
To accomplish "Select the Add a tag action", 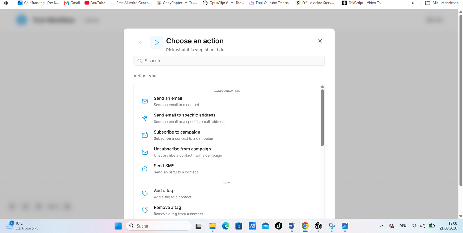I will pyautogui.click(x=227, y=194).
